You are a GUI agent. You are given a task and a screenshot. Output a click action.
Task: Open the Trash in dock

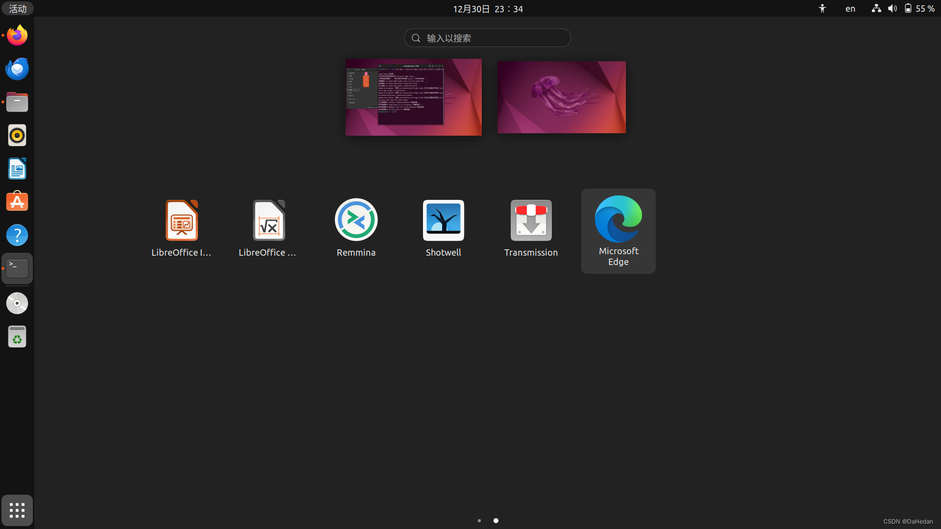(x=17, y=337)
